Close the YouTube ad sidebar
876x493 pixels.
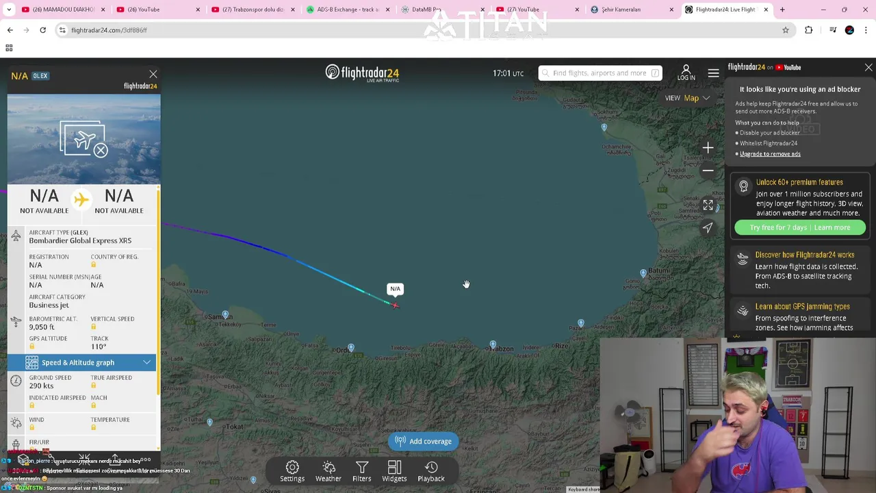(x=868, y=68)
